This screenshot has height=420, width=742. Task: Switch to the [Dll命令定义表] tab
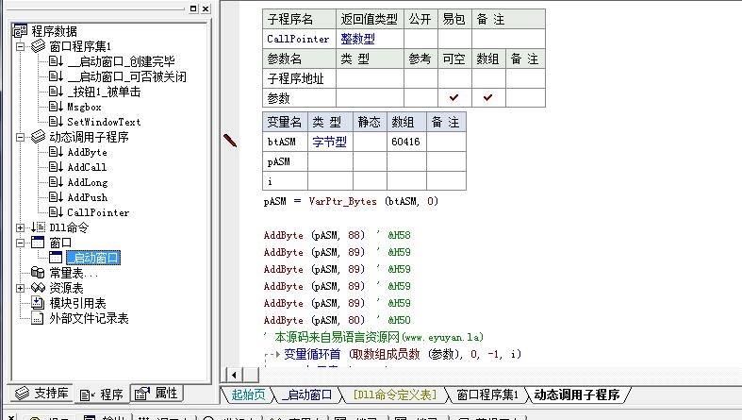(395, 395)
